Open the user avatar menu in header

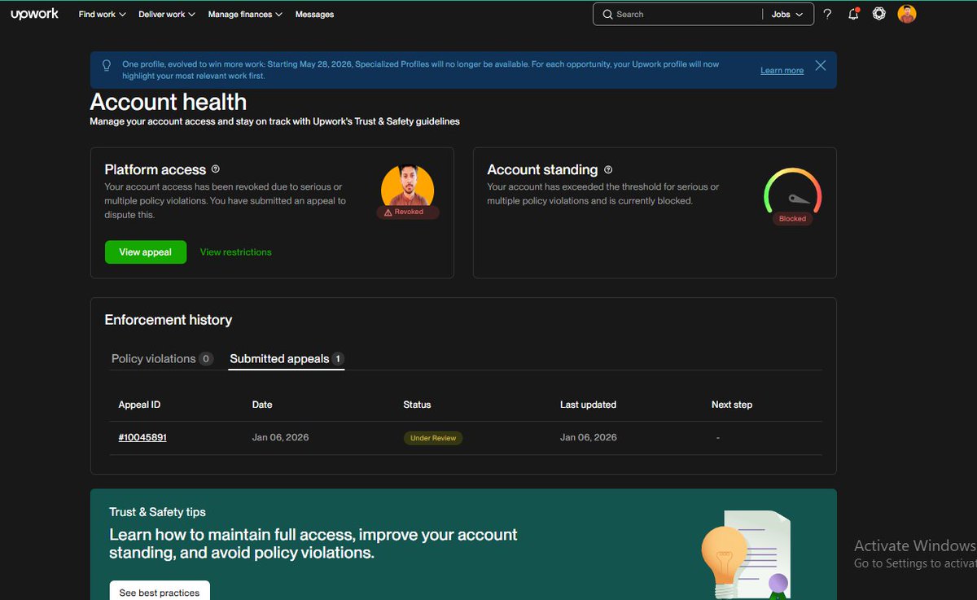tap(907, 14)
